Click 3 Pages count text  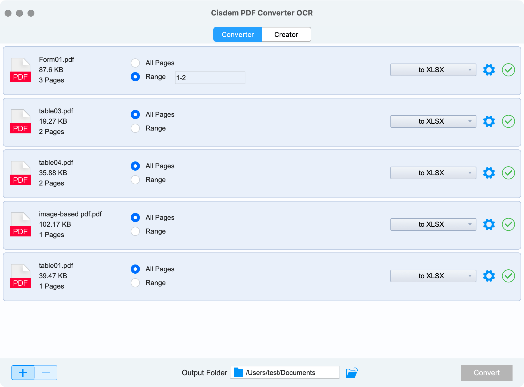52,80
